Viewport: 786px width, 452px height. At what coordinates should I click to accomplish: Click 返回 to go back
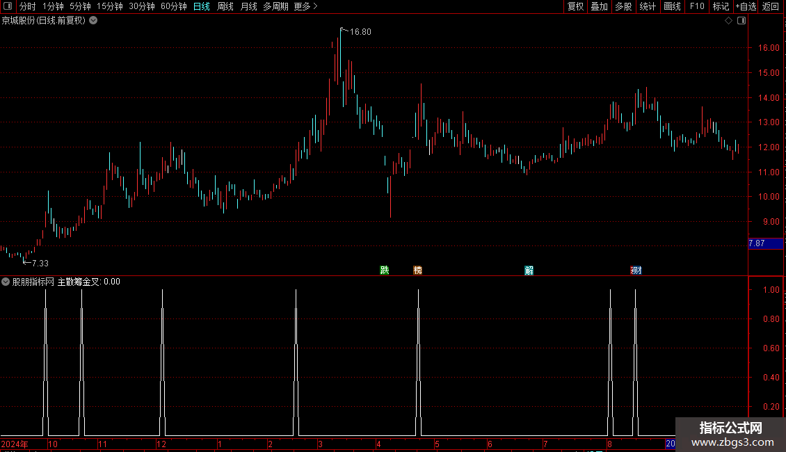point(771,6)
